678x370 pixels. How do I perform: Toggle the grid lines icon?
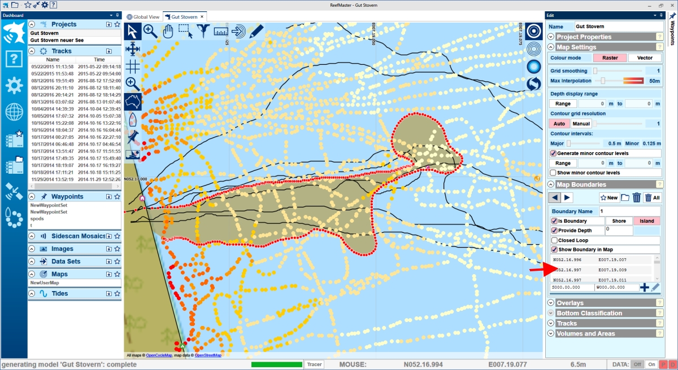click(x=132, y=67)
